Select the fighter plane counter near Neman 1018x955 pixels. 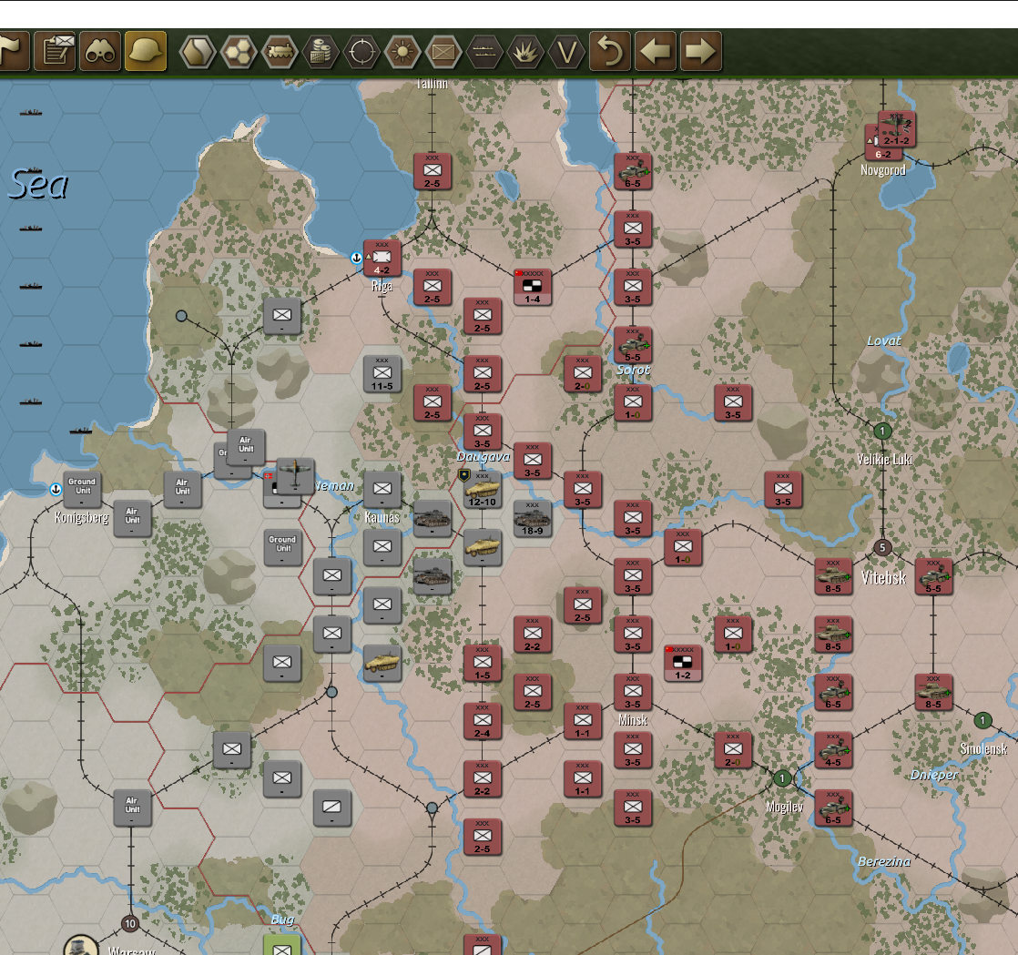coord(295,476)
